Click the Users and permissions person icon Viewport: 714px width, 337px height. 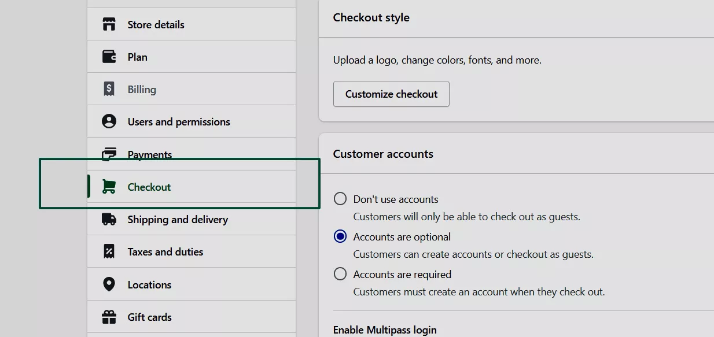[109, 121]
